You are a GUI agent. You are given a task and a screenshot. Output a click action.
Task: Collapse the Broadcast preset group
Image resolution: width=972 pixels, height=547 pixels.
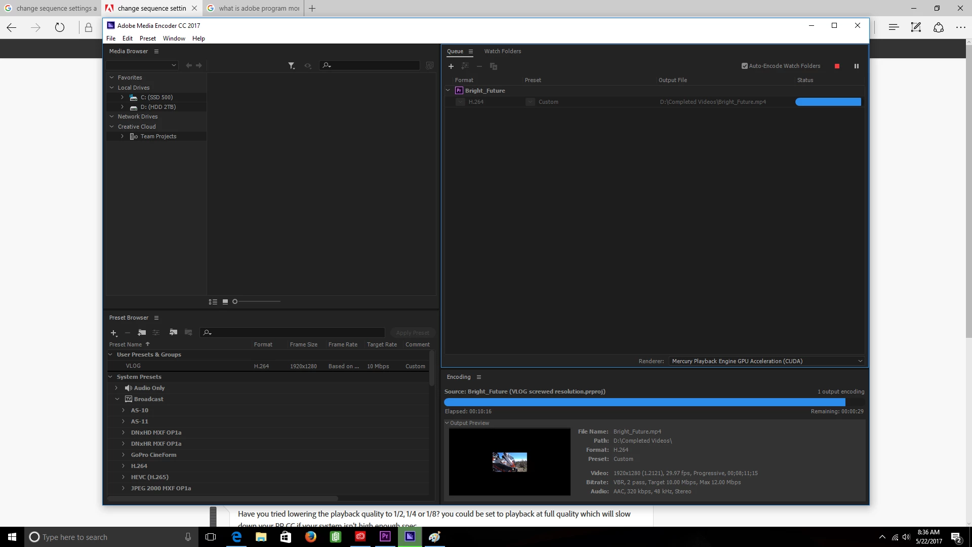[x=117, y=399]
